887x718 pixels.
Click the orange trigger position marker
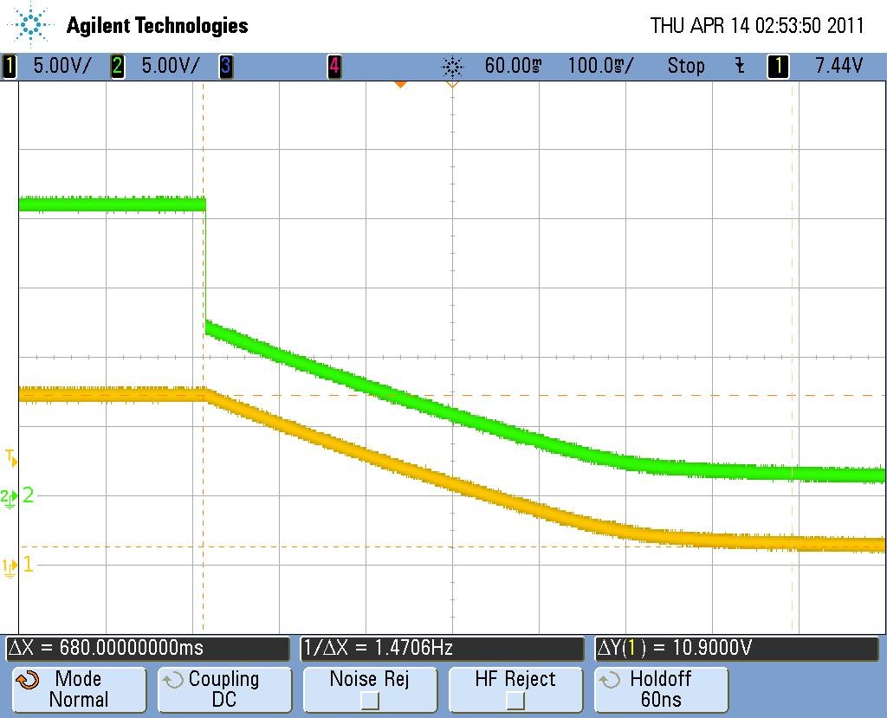[x=400, y=84]
